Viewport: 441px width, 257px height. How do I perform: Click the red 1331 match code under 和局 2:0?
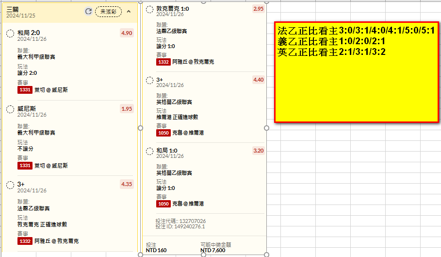(x=25, y=90)
